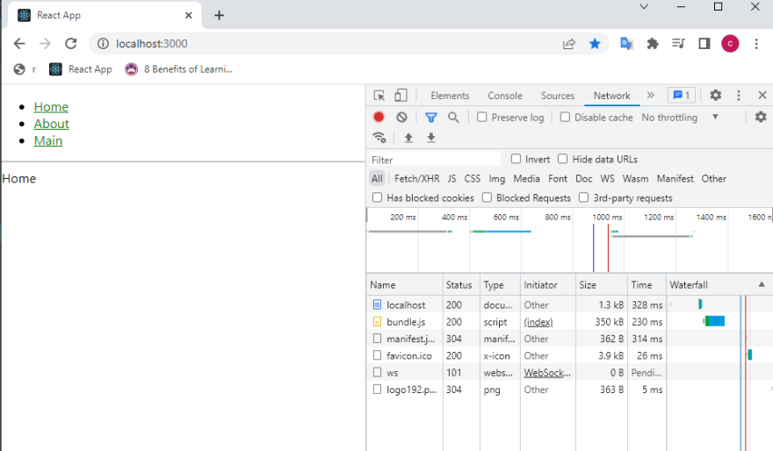The image size is (773, 451).
Task: Reload the localhost page
Action: point(71,44)
